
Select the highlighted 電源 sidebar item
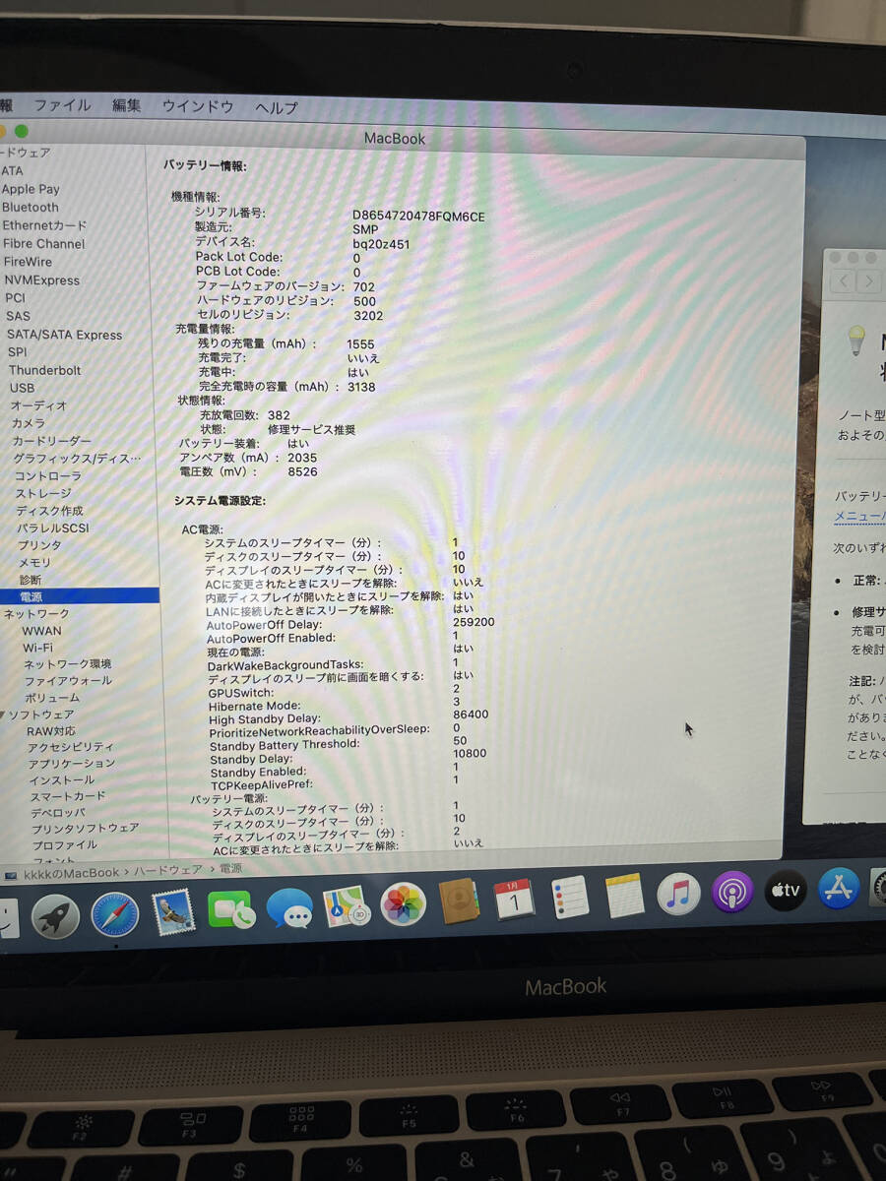[79, 596]
